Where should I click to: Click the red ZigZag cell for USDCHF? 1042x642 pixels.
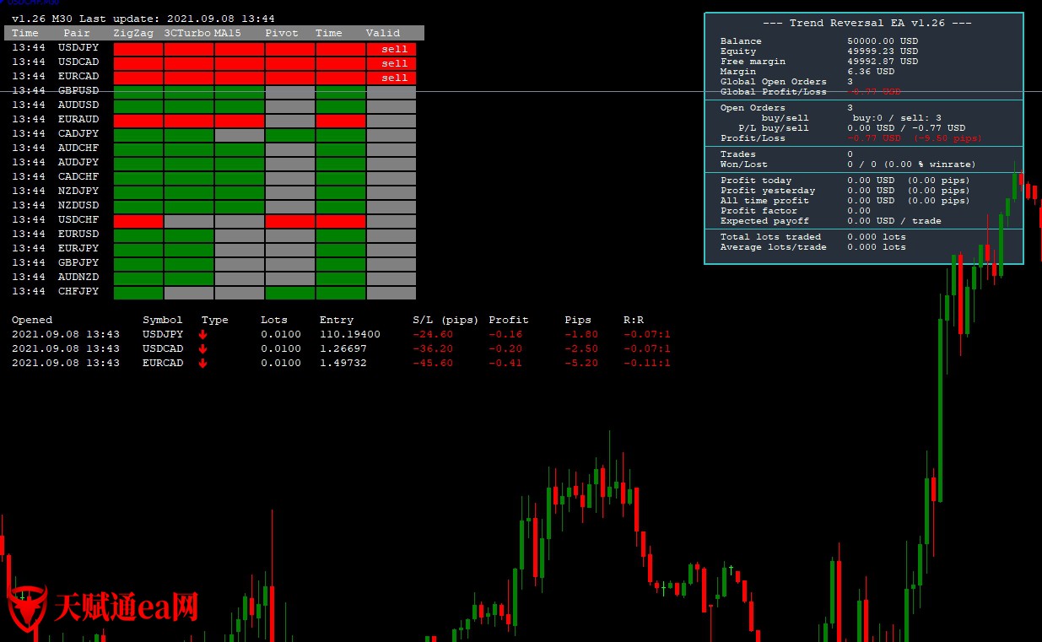[138, 221]
